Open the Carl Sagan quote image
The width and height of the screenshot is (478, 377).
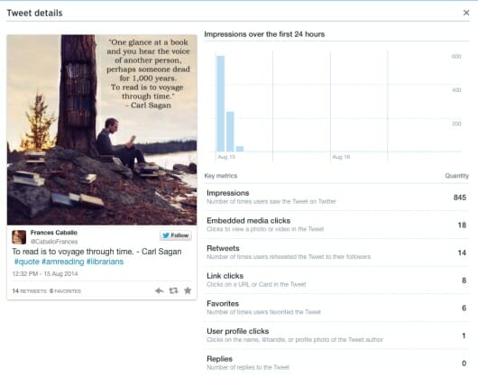(x=102, y=130)
